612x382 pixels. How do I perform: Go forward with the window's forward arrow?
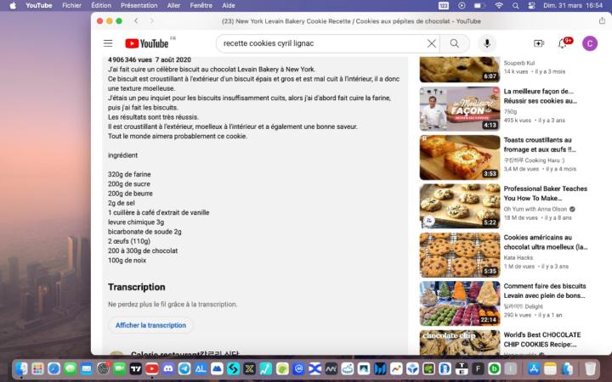(152, 21)
